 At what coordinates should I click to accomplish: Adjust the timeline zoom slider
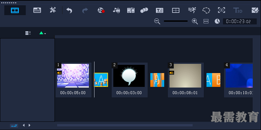(x=176, y=21)
